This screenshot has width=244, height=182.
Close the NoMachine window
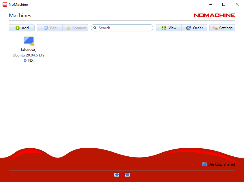237,4
